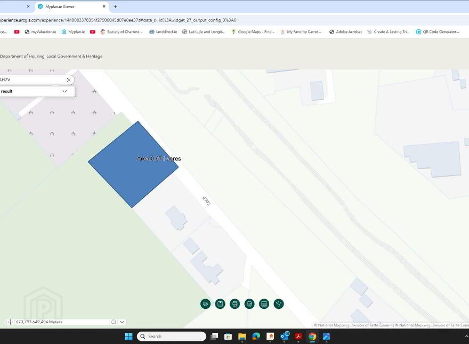Click the R702 road label
The height and width of the screenshot is (344, 469).
point(206,201)
